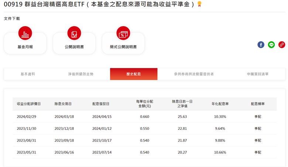Select the 2023/08/31 valuation date cell

click(27, 141)
